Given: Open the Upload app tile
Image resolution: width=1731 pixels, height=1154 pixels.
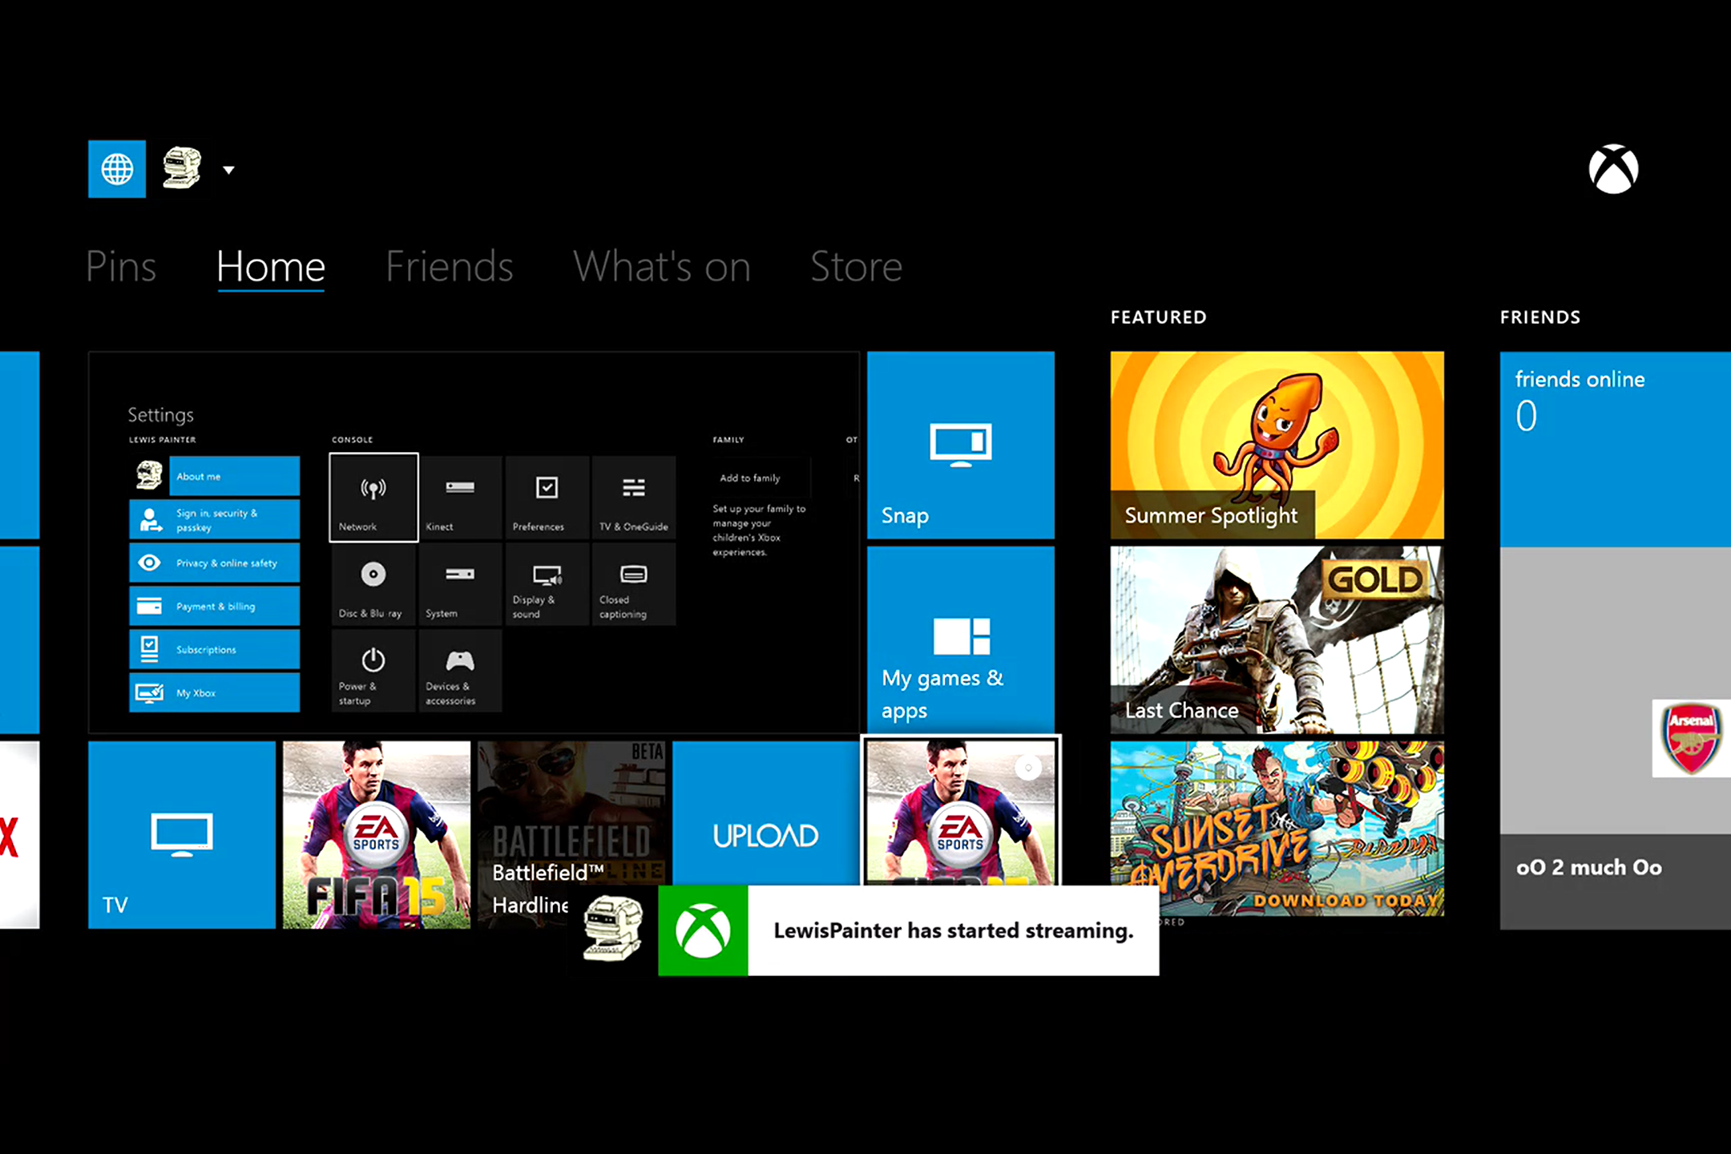Looking at the screenshot, I should point(766,813).
